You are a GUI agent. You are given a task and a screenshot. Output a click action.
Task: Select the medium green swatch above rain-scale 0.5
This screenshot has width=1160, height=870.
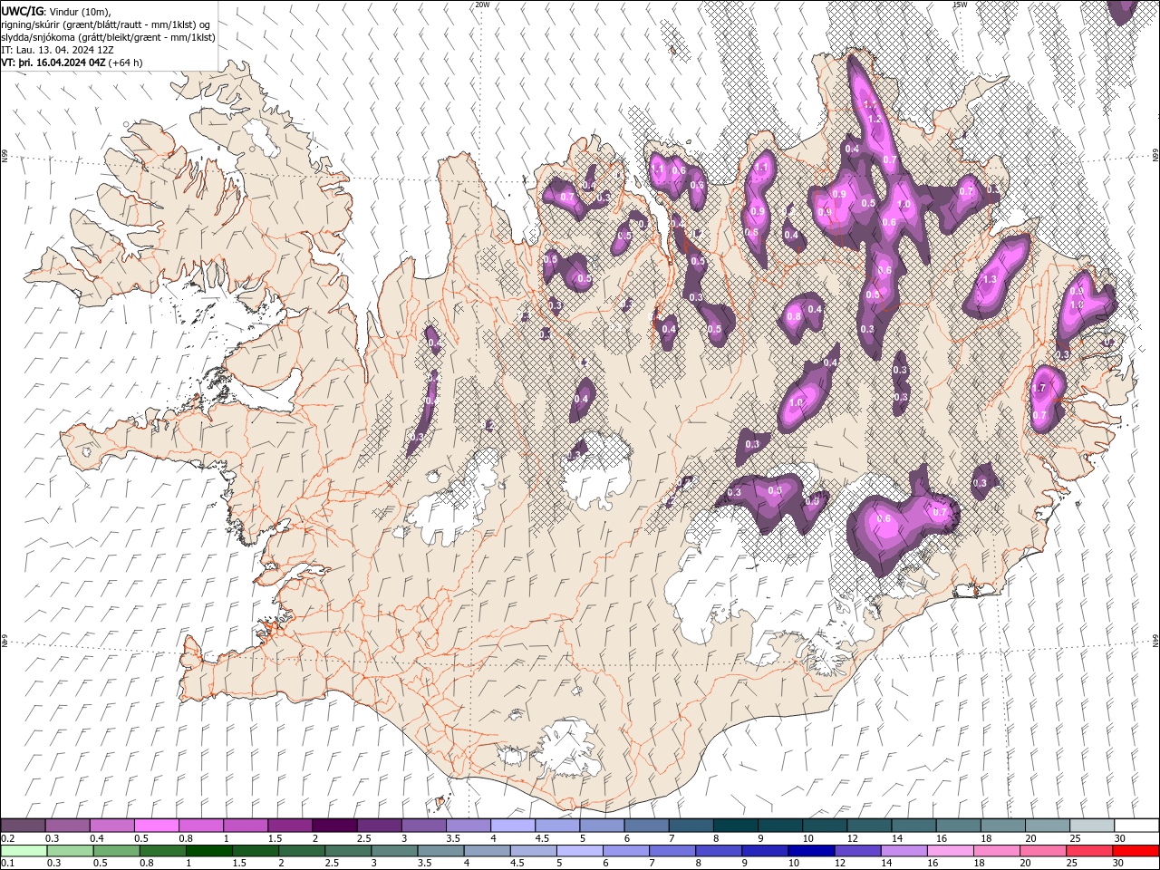point(116,851)
